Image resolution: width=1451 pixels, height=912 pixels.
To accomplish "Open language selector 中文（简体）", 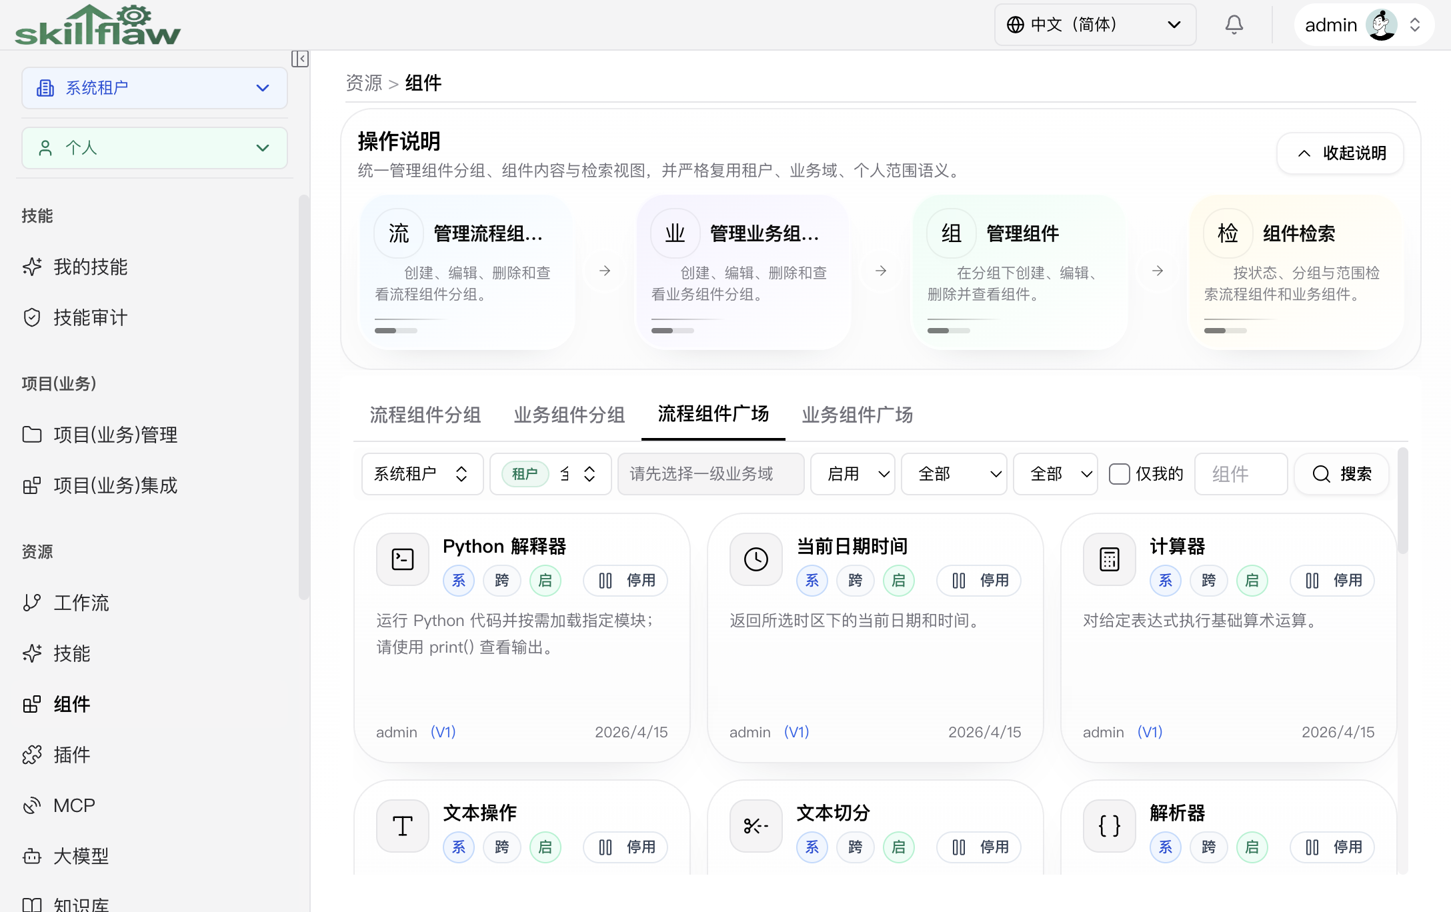I will pos(1095,25).
